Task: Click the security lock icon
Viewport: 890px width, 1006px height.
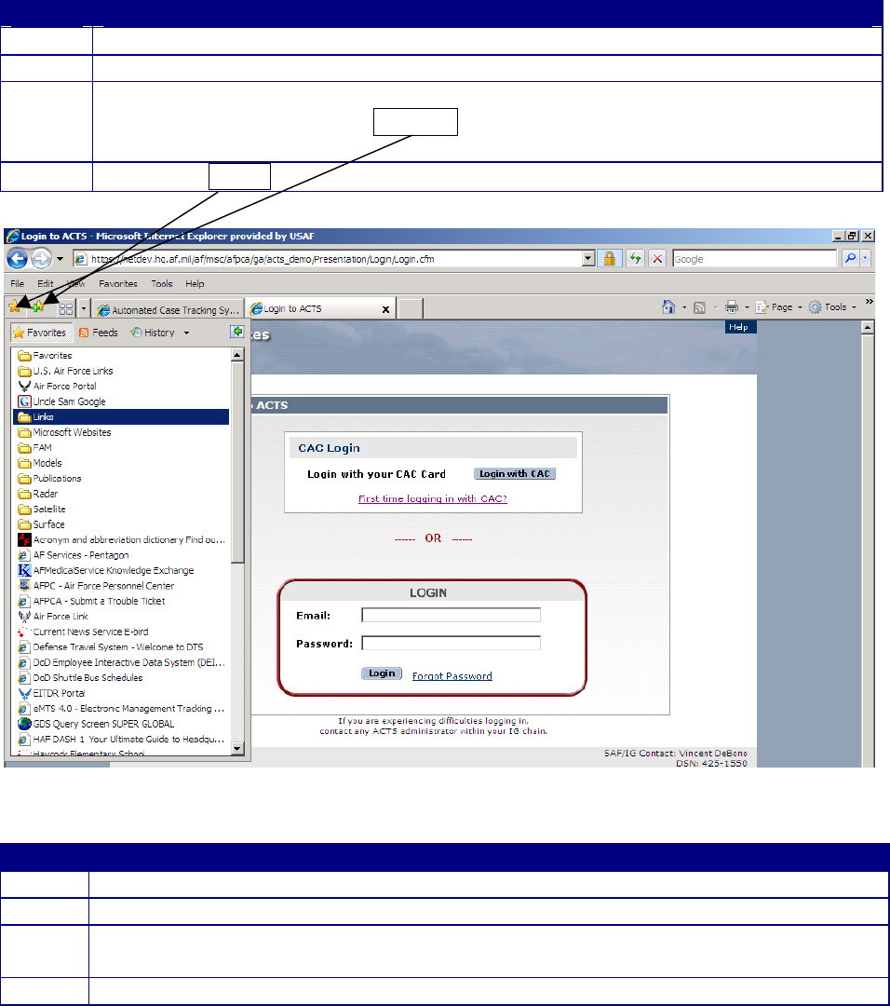Action: pyautogui.click(x=609, y=259)
